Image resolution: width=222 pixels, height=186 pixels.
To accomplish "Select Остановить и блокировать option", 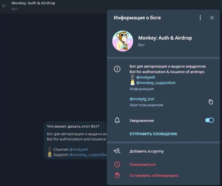I will click(154, 175).
